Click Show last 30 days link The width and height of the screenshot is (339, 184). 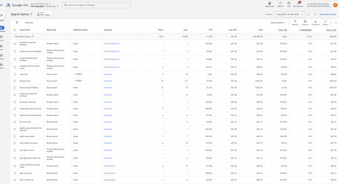(328, 14)
